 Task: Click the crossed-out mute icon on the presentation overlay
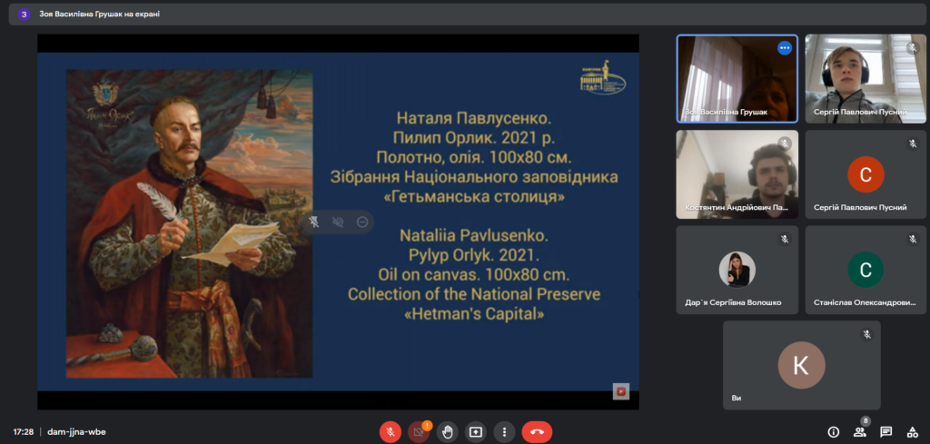pyautogui.click(x=338, y=222)
